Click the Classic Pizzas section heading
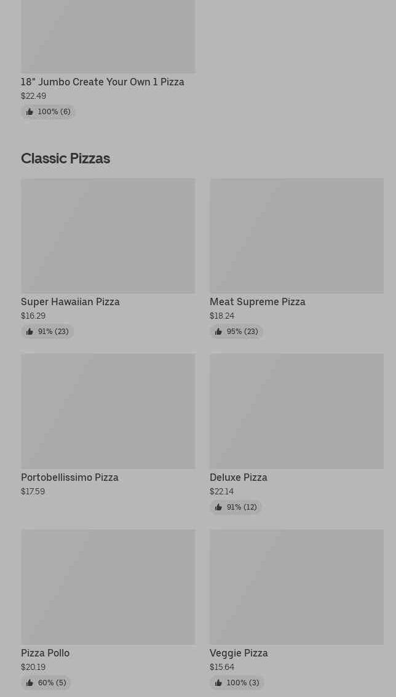 [65, 158]
